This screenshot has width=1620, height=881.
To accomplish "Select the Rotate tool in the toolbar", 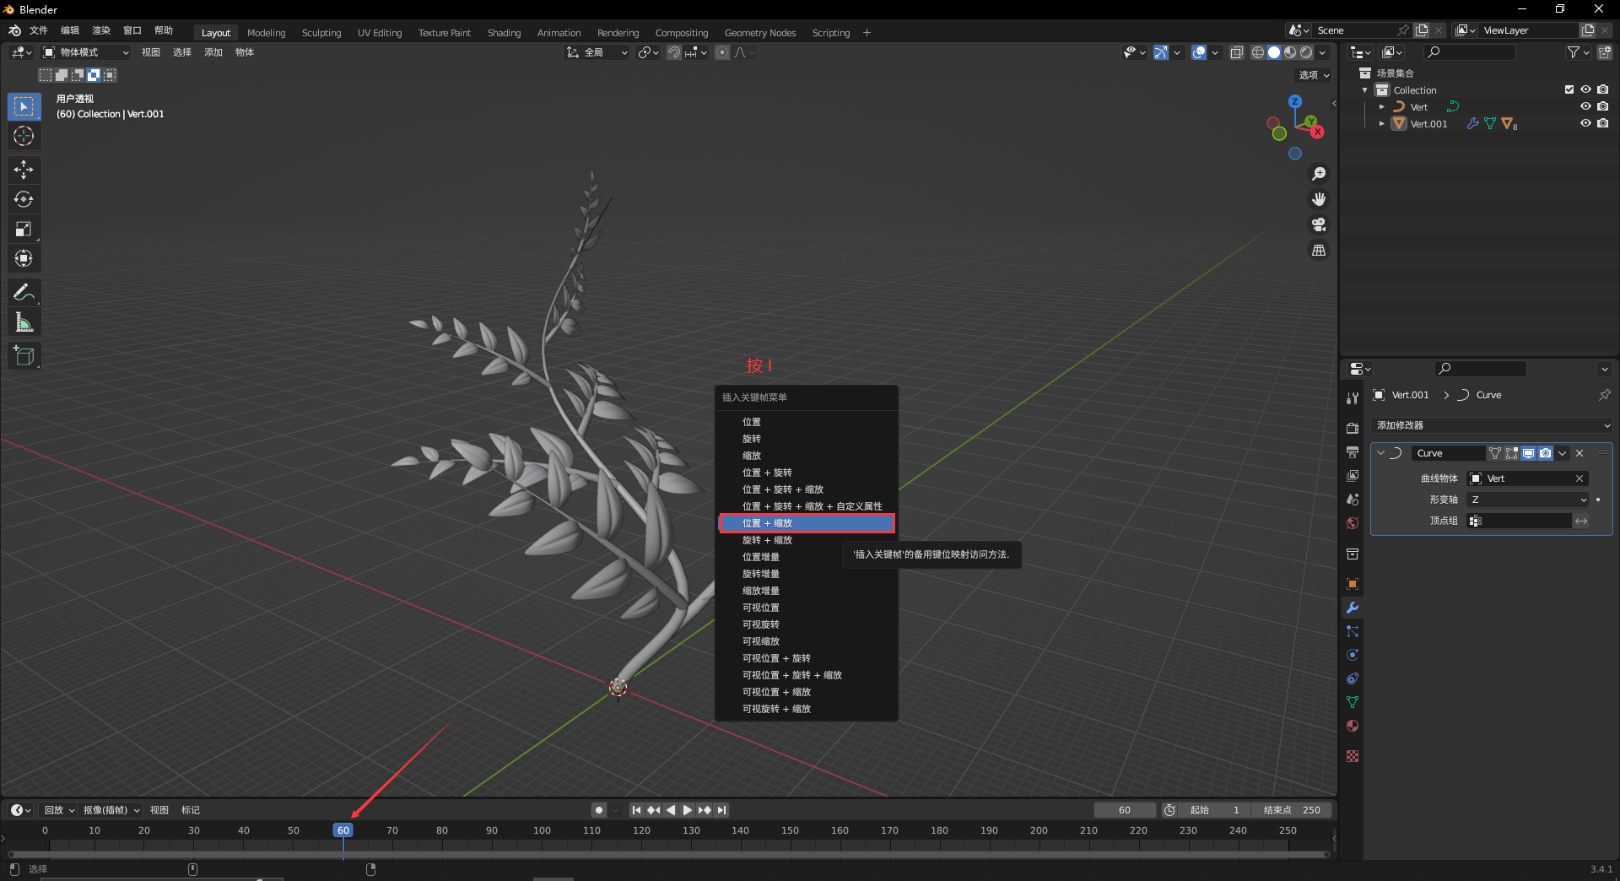I will 24,199.
